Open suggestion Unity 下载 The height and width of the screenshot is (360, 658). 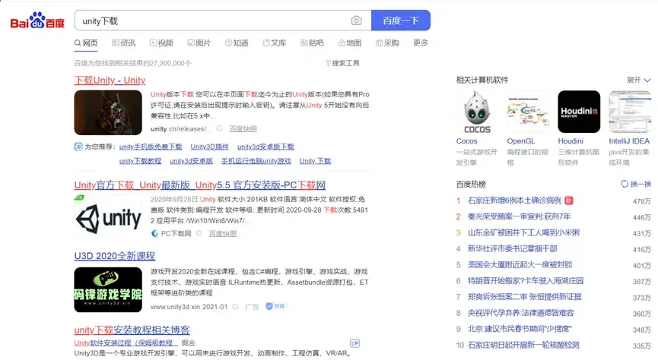click(x=315, y=161)
